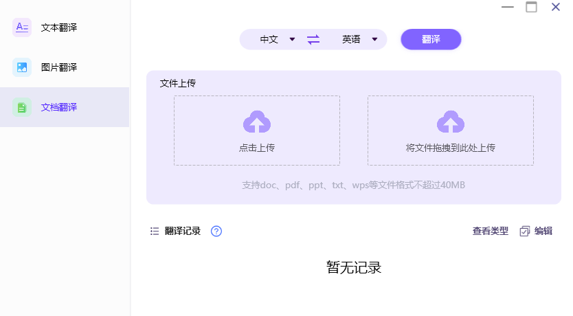The width and height of the screenshot is (573, 316).
Task: Click the list icon beside 翻译记录
Action: [155, 232]
